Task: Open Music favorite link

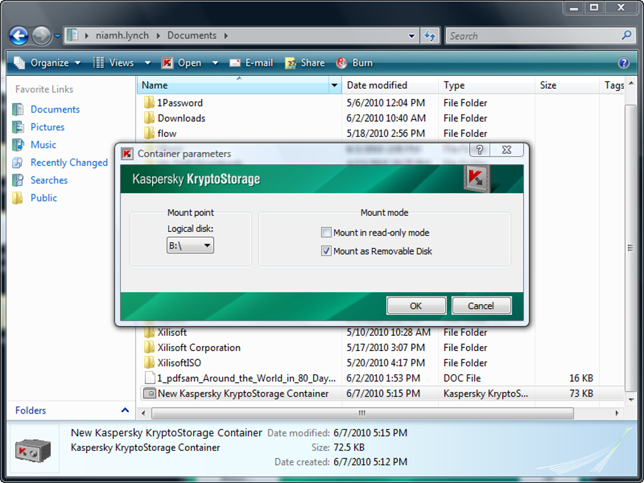Action: click(44, 145)
